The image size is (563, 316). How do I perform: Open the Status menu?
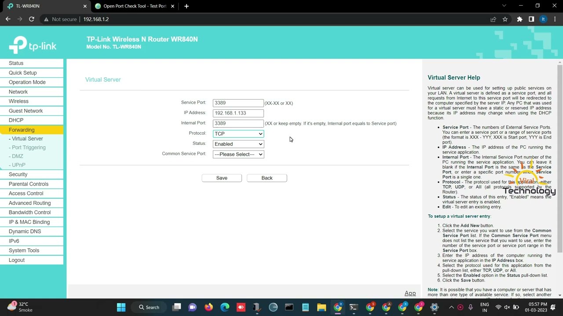32,63
